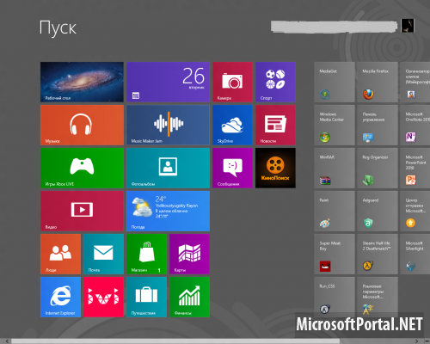
Task: Launch the Super Meat Boy tile
Action: tap(335, 254)
